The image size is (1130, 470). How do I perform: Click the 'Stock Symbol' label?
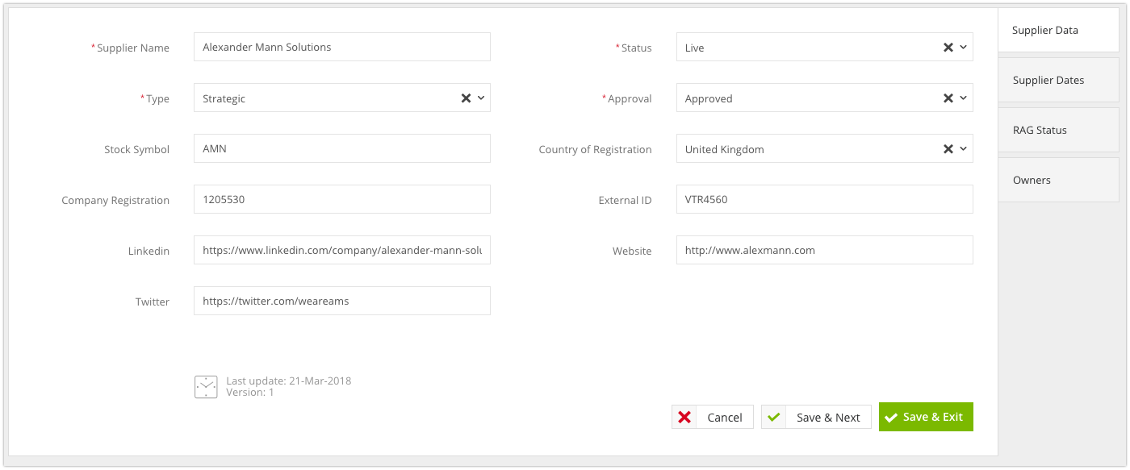coord(136,149)
